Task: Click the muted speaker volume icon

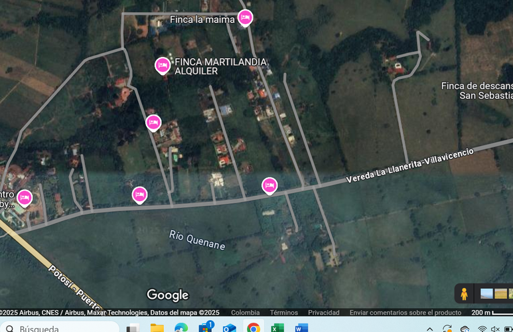Action: tap(495, 329)
